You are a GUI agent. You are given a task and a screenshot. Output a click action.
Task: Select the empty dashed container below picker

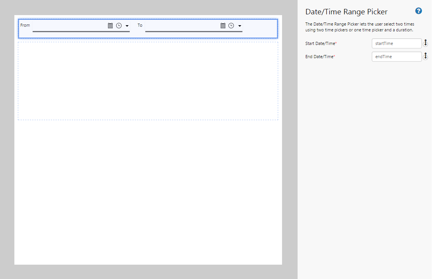[148, 81]
